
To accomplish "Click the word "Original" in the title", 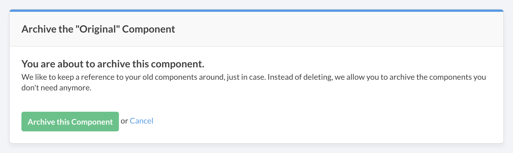I will (98, 29).
